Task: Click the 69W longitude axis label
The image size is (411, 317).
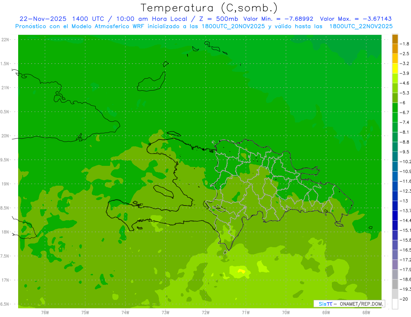Action: (326, 313)
